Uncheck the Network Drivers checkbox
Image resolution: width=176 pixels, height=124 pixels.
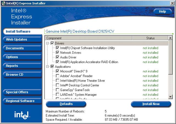(57, 52)
